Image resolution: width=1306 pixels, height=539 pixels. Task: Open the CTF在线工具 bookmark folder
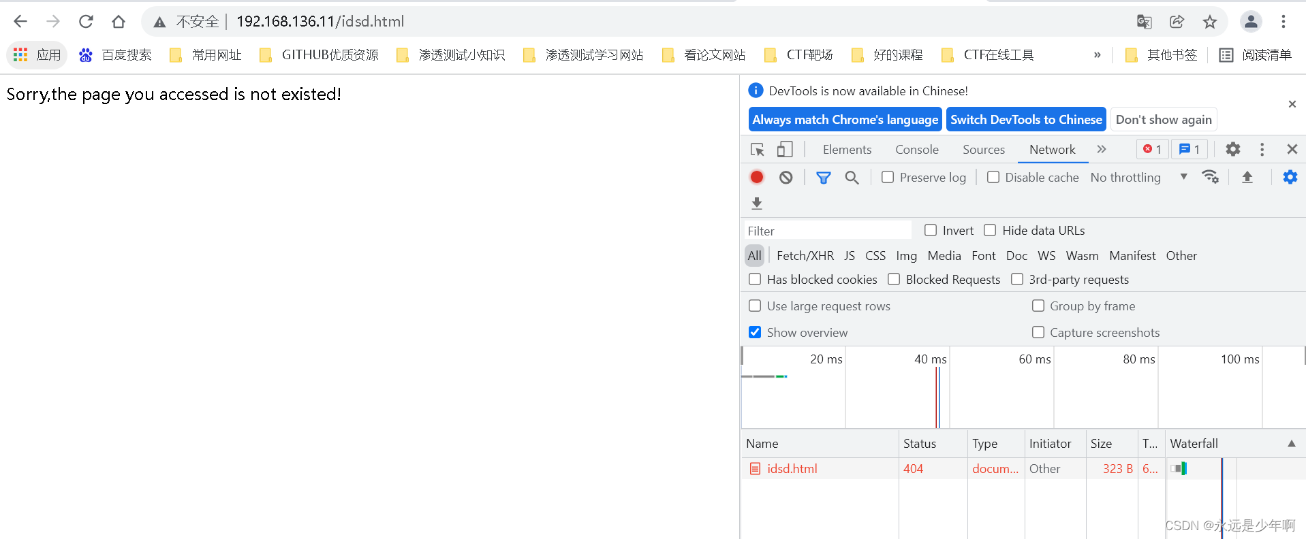pos(987,55)
